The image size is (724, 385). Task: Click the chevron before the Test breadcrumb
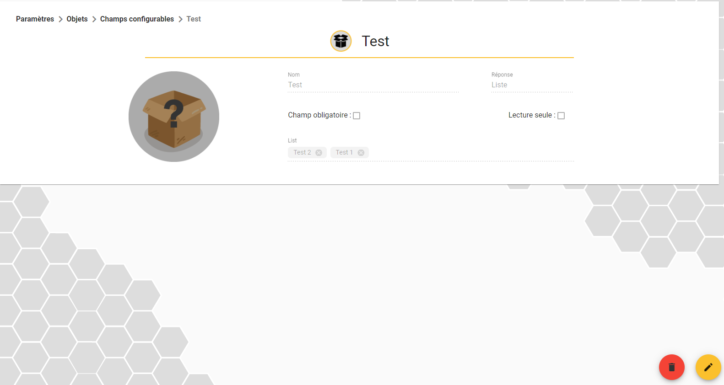(x=180, y=19)
